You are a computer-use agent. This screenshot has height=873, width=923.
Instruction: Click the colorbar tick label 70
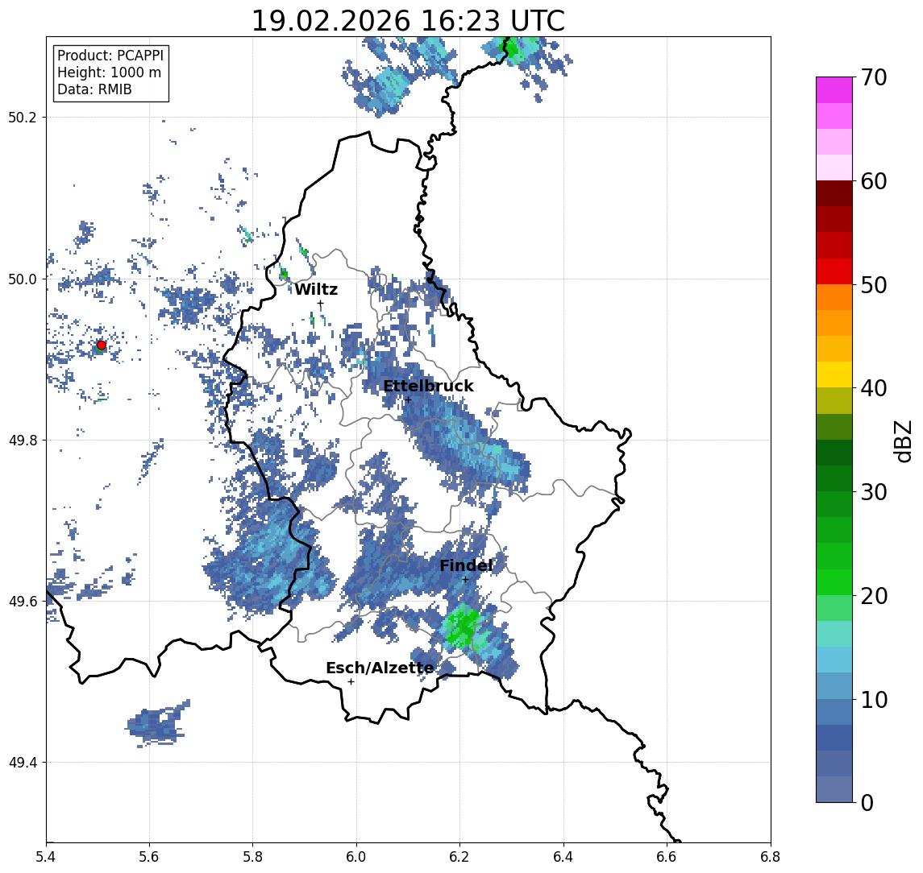click(x=874, y=77)
